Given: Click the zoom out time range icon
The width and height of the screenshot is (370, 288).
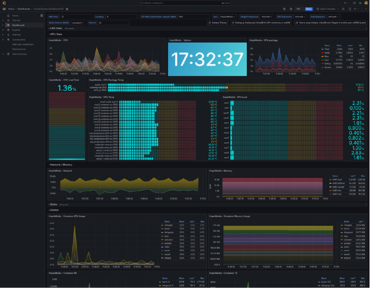Looking at the screenshot, I should coord(342,9).
